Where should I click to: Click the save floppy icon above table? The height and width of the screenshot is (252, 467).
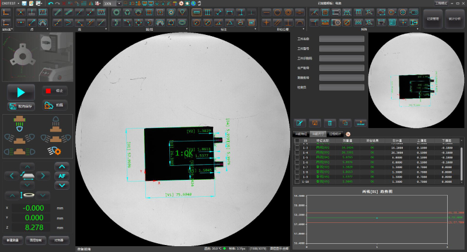(x=315, y=123)
